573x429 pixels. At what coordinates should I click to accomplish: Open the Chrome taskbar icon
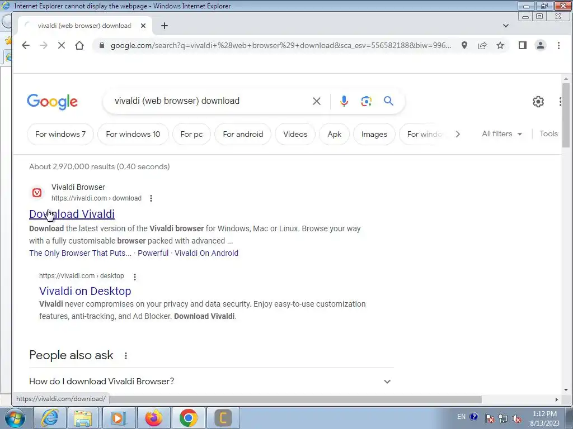(189, 418)
